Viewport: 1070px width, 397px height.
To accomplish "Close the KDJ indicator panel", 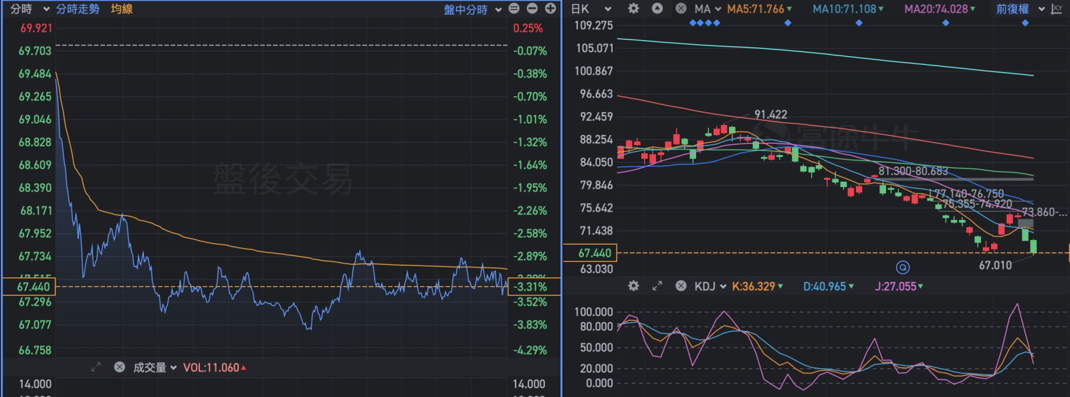I will (x=681, y=286).
